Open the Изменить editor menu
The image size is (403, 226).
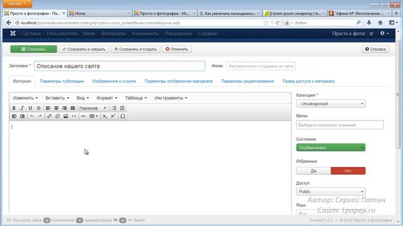coord(25,98)
